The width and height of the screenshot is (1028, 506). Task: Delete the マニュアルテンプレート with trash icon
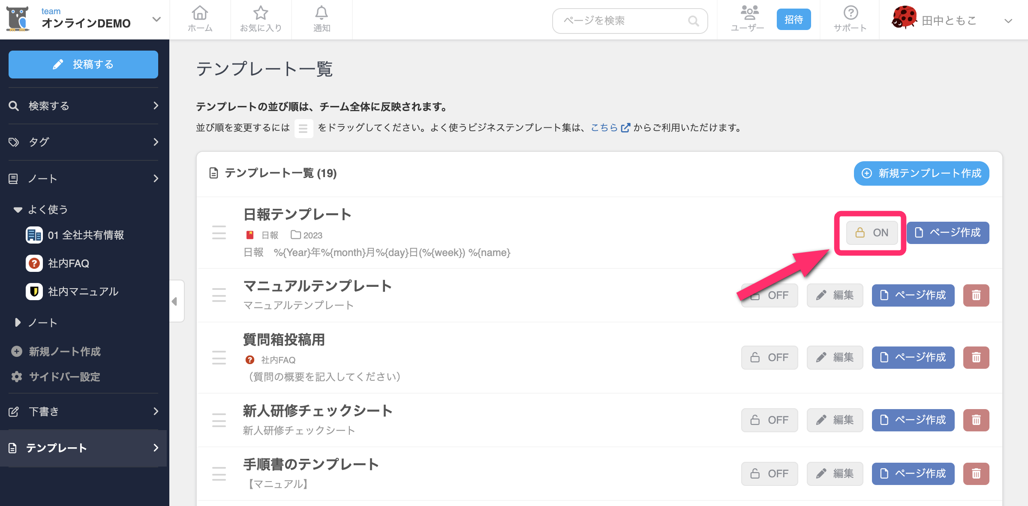tap(976, 295)
